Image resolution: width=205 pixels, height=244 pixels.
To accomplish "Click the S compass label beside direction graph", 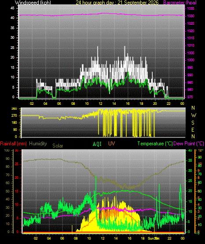I will click(x=193, y=123).
